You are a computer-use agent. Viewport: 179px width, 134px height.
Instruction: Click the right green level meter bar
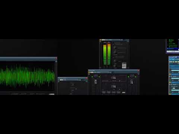click(x=109, y=54)
